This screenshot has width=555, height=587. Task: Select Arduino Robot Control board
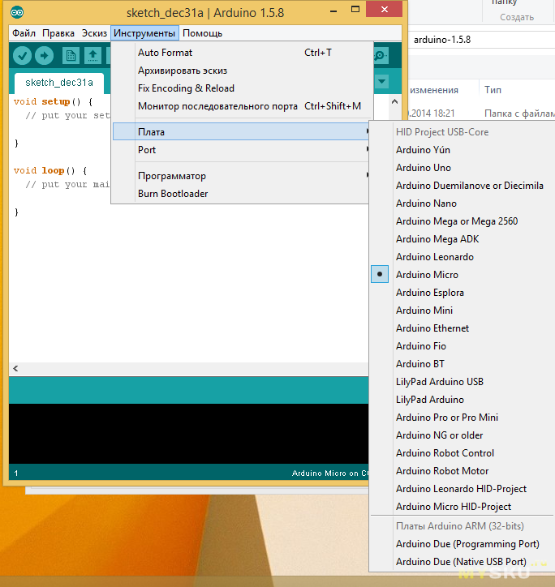pyautogui.click(x=462, y=453)
